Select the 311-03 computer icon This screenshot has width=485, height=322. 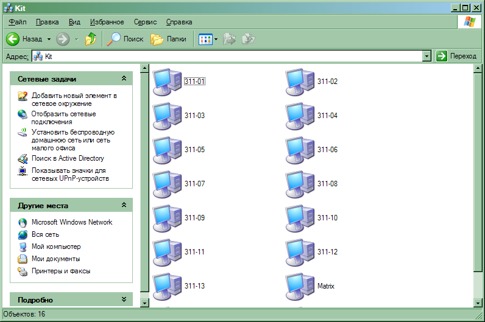pos(167,116)
